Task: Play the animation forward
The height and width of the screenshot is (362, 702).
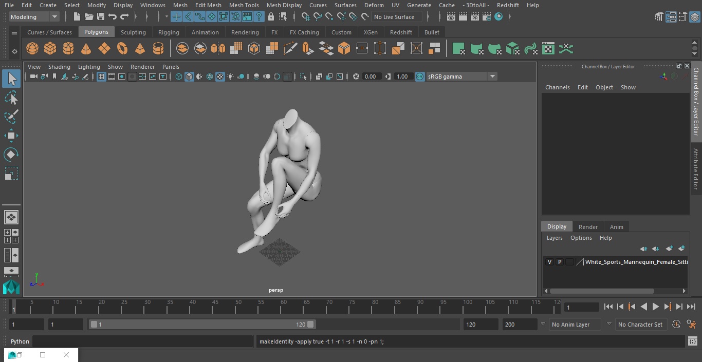Action: tap(655, 307)
